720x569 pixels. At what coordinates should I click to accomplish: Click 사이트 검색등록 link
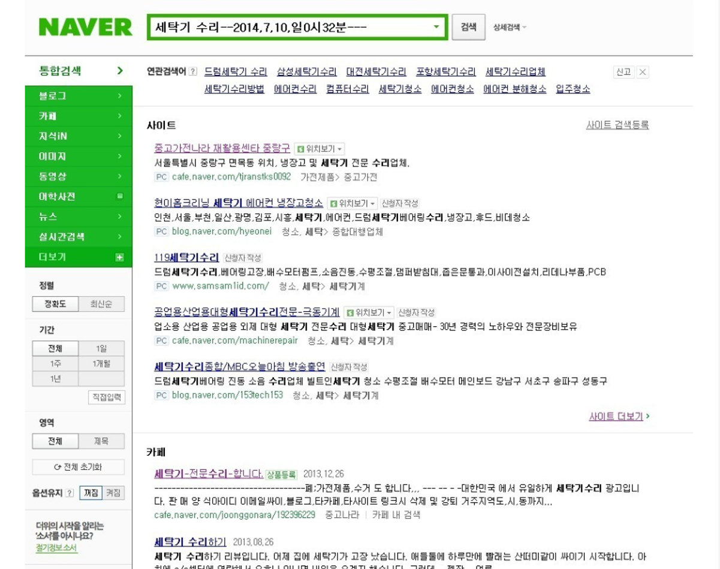click(x=617, y=125)
